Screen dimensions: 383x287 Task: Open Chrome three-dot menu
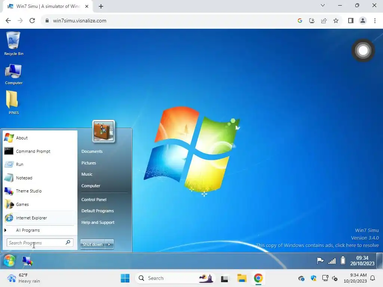pyautogui.click(x=375, y=21)
